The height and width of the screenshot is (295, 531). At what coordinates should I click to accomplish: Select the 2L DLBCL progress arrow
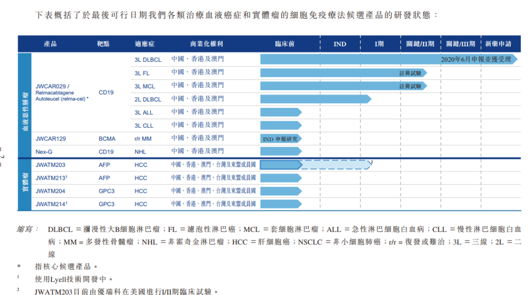316,99
